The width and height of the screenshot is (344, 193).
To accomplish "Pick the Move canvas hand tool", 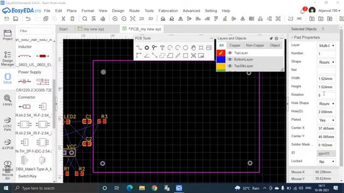I will click(x=193, y=48).
